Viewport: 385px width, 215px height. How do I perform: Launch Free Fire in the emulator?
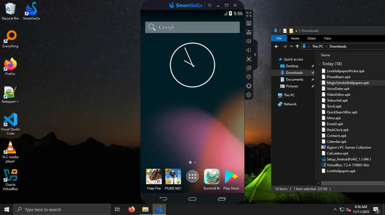point(154,179)
